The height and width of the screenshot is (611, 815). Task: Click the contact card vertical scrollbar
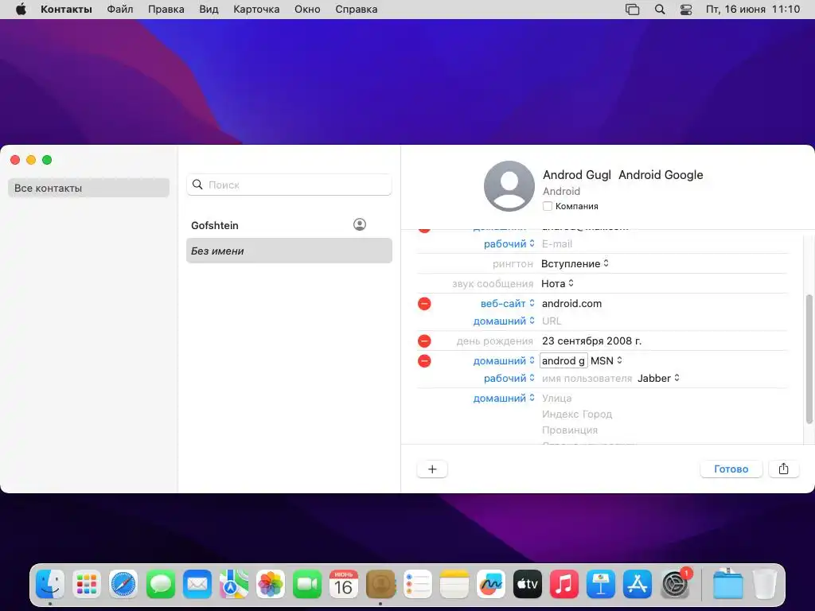pos(809,359)
